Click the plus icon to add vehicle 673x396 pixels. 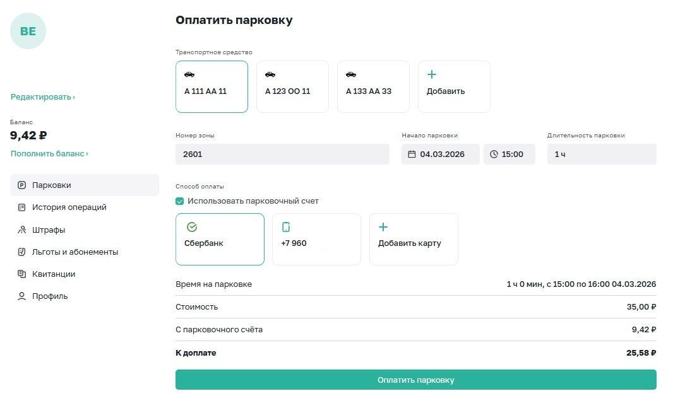432,74
